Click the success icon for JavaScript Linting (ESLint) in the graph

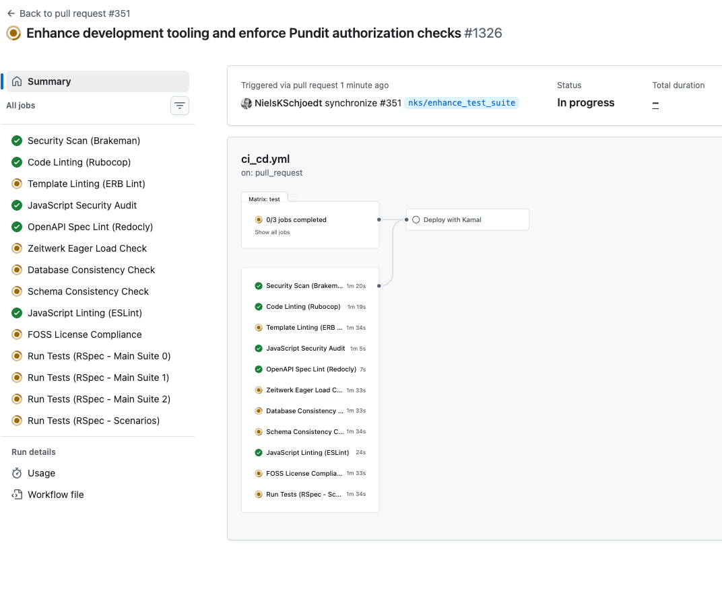[x=258, y=452]
